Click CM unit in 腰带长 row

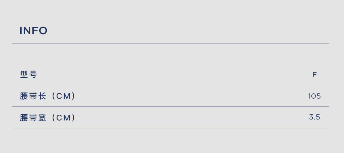point(63,96)
